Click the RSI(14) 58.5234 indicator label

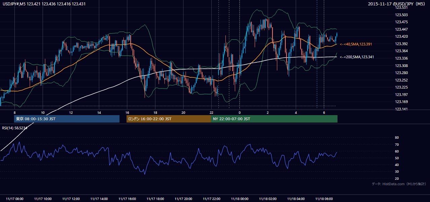pyautogui.click(x=15, y=128)
